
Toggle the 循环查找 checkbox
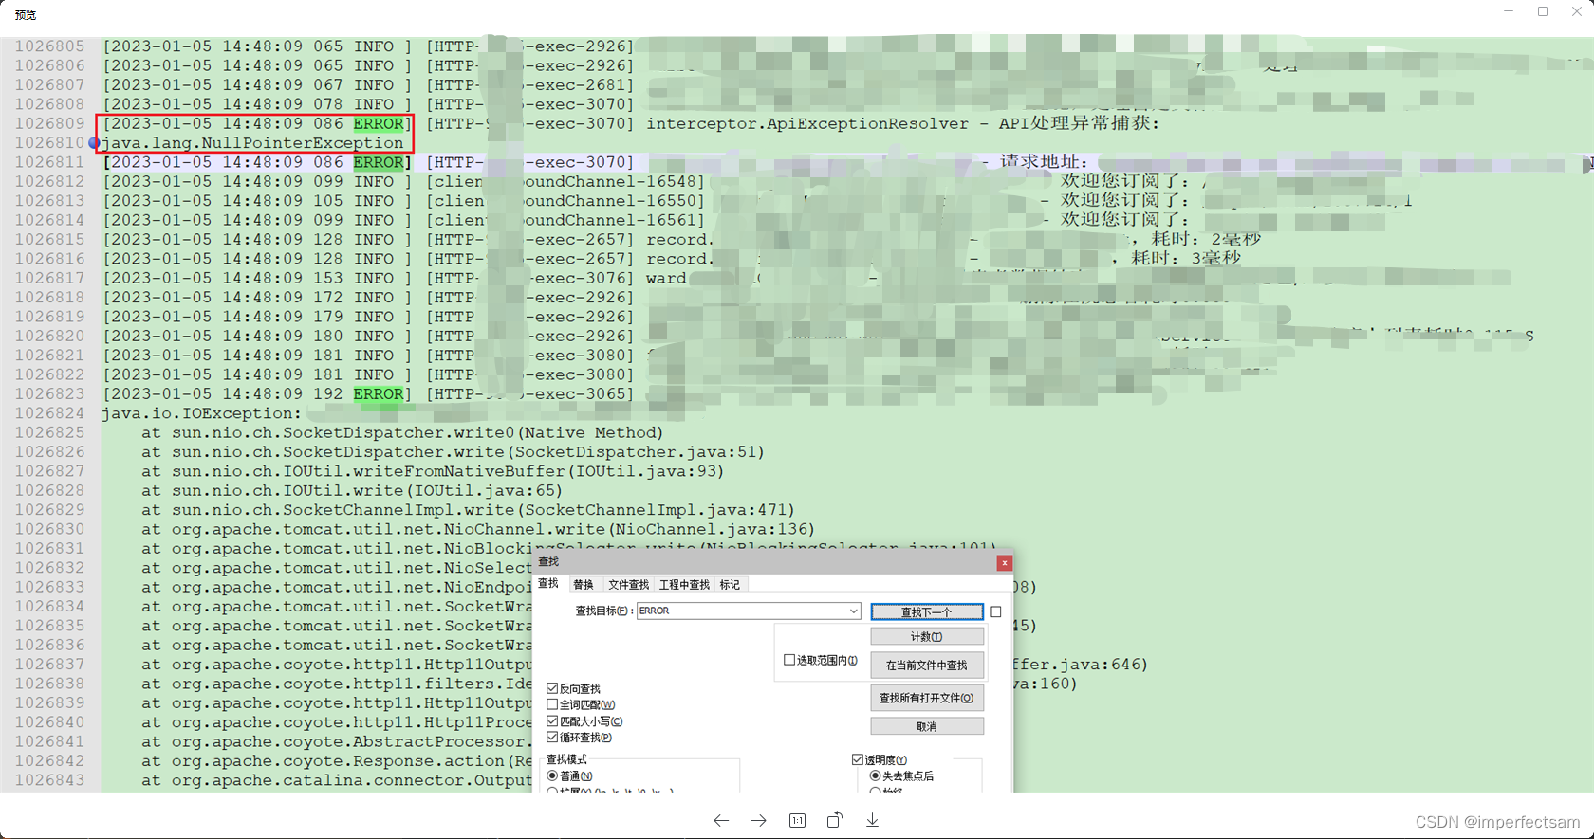pyautogui.click(x=552, y=738)
